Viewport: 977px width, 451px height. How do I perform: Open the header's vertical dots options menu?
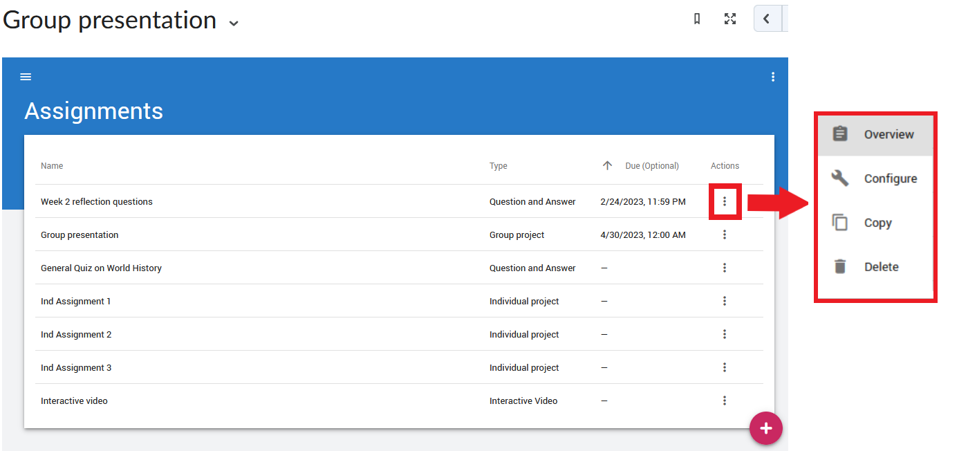coord(773,77)
